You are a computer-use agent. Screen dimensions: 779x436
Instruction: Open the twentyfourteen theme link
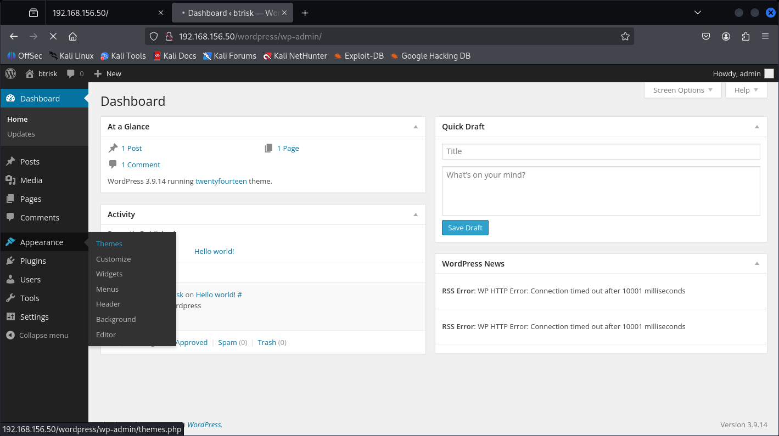coord(221,181)
